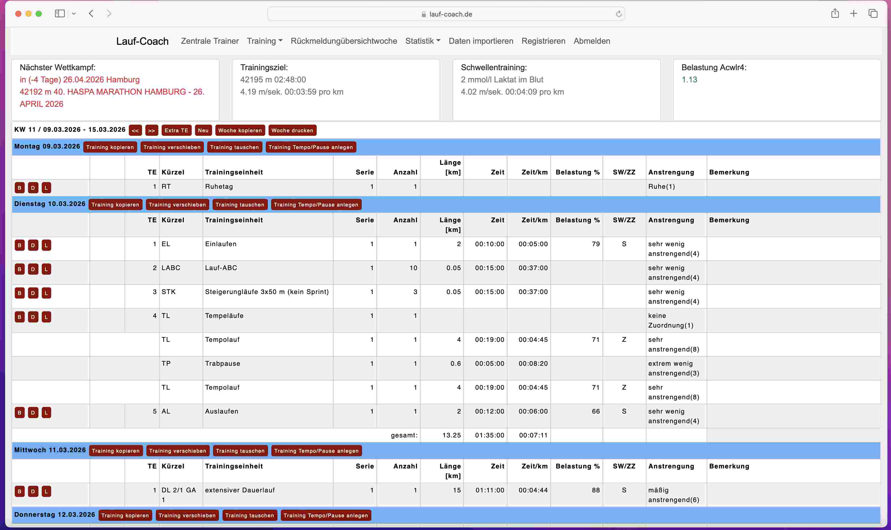Click the L button in the extensiver Dauerlauf row

point(46,491)
